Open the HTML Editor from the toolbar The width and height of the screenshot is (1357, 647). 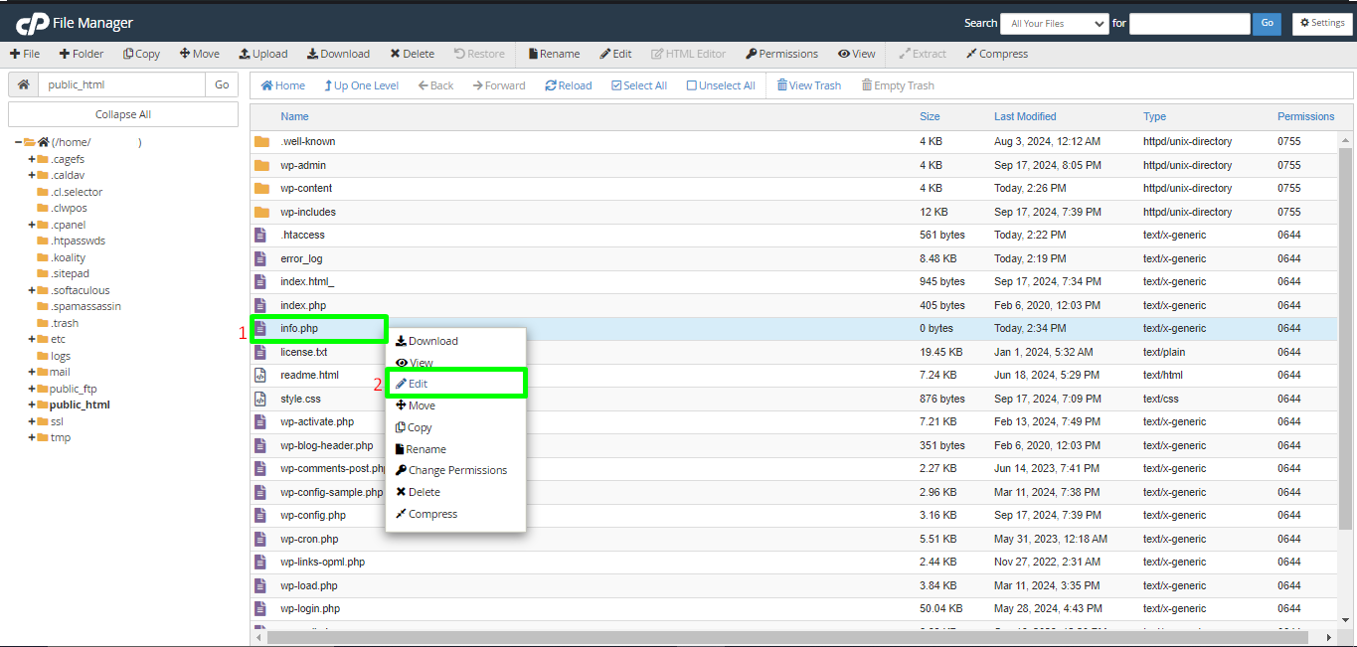688,54
